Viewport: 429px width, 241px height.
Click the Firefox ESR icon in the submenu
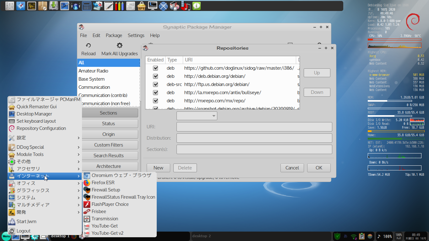pos(87,183)
